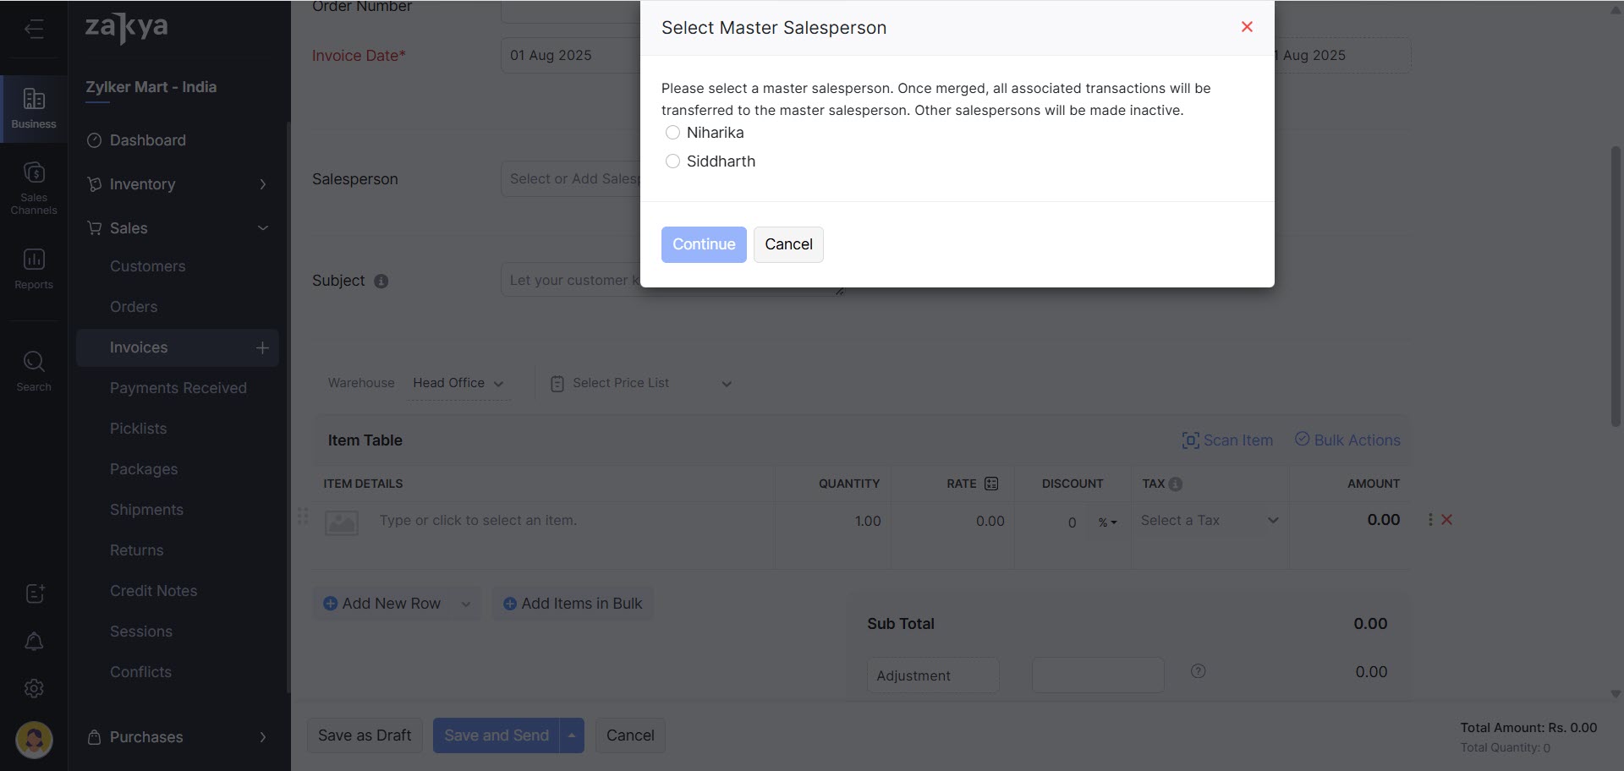Image resolution: width=1624 pixels, height=771 pixels.
Task: Open the Select Price List dropdown
Action: coord(640,384)
